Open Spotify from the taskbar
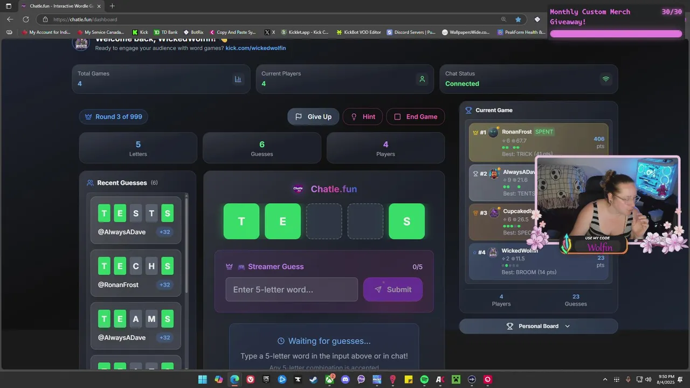The width and height of the screenshot is (690, 388). click(x=424, y=379)
